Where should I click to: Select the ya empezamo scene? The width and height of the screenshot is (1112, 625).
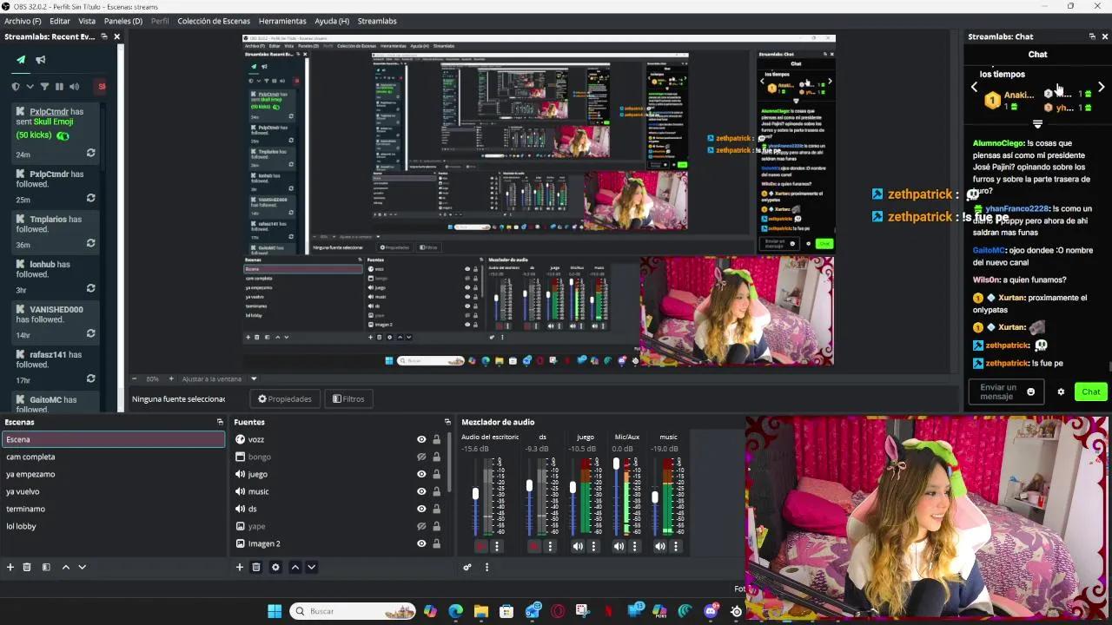(x=113, y=474)
